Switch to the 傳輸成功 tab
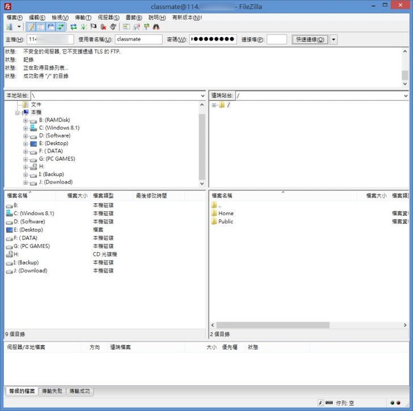The image size is (413, 411). [x=79, y=391]
